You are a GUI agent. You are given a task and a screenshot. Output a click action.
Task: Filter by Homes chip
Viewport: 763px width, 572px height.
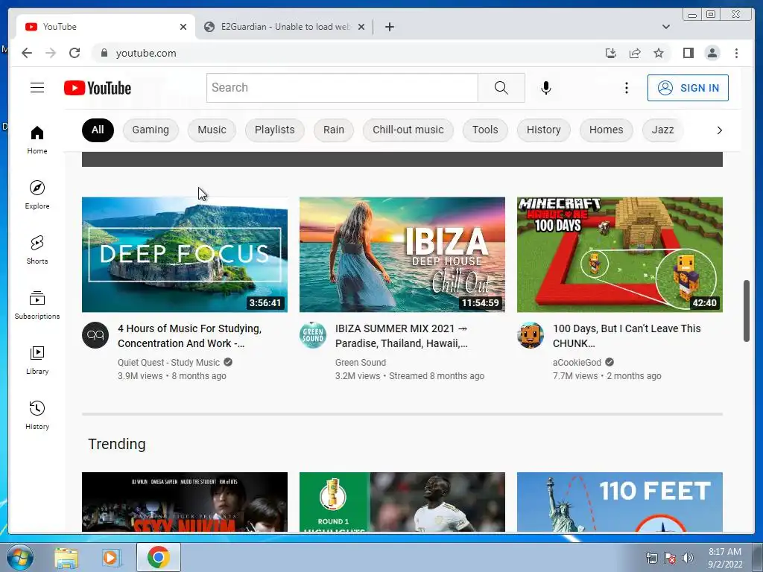coord(606,130)
